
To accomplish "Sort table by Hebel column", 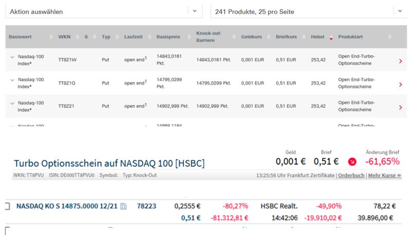I will (x=331, y=37).
